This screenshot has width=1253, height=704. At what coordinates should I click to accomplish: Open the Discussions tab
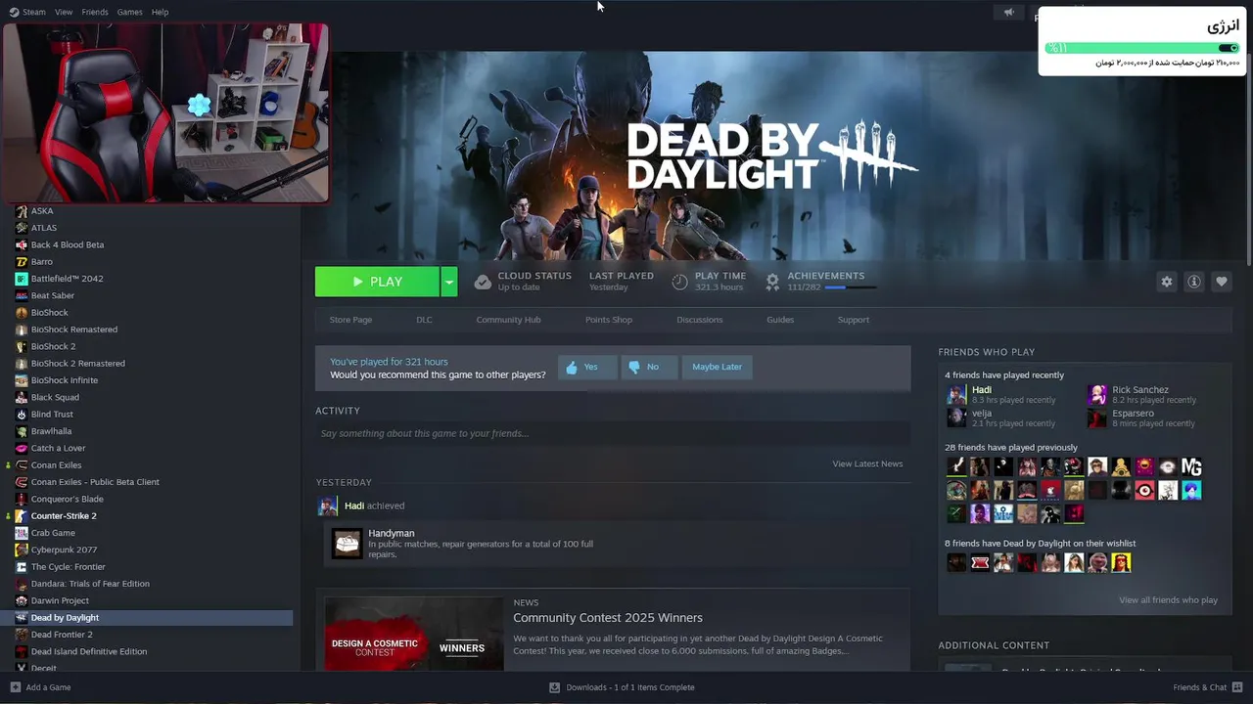tap(700, 320)
